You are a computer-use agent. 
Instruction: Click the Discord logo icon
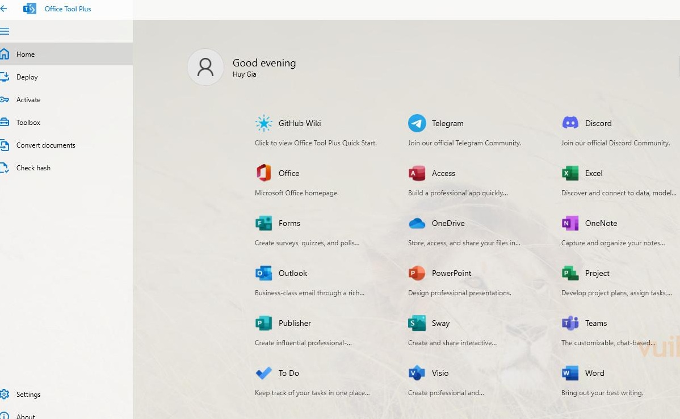570,123
